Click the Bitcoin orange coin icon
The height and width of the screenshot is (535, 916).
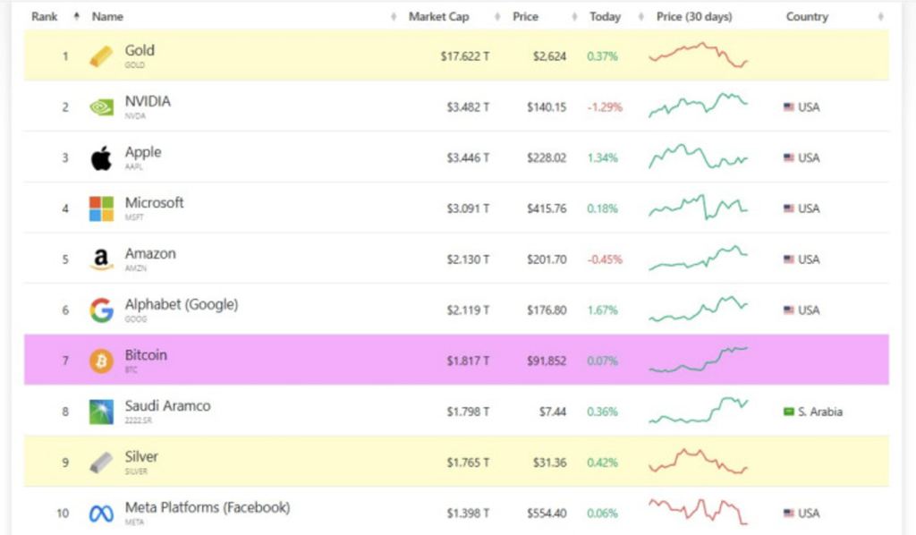click(x=101, y=361)
